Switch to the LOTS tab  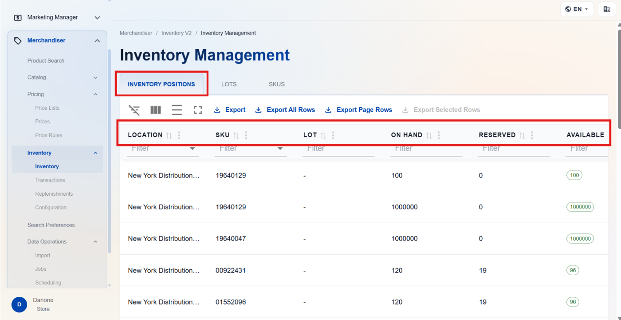click(x=229, y=84)
